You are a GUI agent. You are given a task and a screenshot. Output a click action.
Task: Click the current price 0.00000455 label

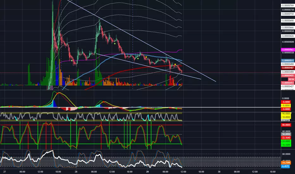(x=287, y=75)
